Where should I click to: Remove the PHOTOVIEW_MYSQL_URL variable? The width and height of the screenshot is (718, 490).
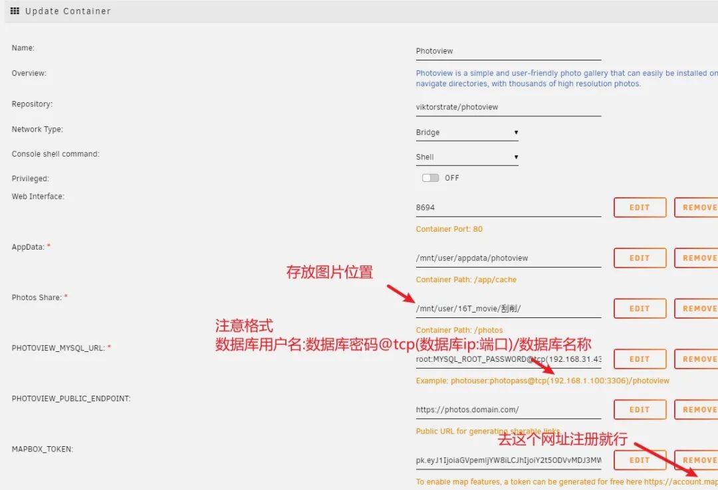(x=698, y=359)
